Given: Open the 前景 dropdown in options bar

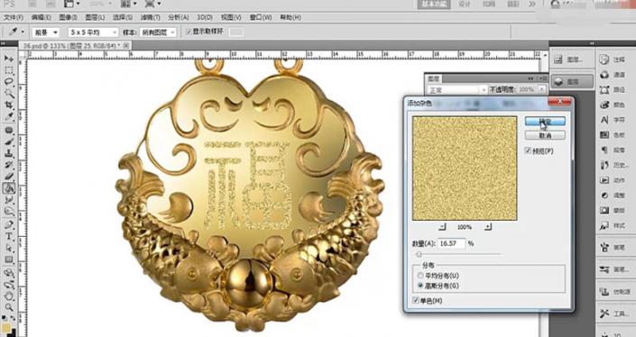Looking at the screenshot, I should tap(45, 32).
